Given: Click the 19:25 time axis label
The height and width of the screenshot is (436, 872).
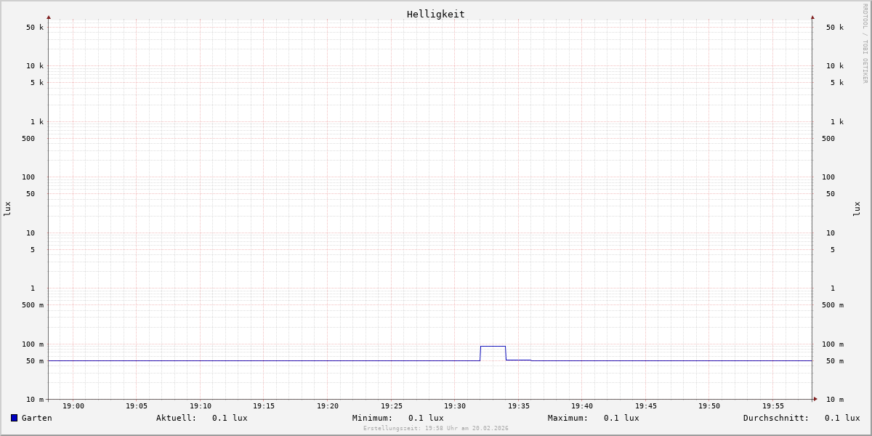Looking at the screenshot, I should 392,406.
